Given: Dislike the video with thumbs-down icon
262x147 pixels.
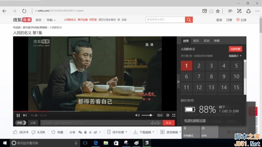Looking at the screenshot, I should tap(33, 132).
